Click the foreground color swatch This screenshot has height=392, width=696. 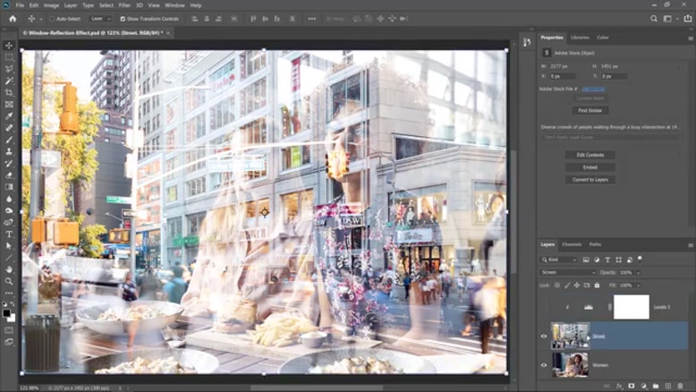(x=7, y=313)
